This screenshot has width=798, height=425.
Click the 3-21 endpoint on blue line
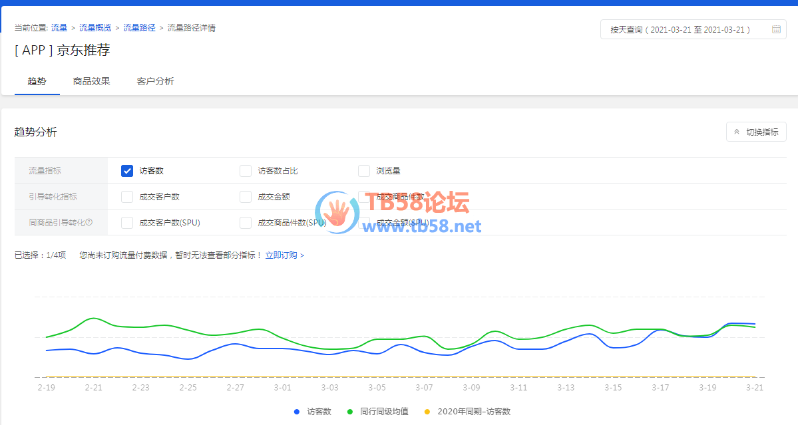[755, 324]
